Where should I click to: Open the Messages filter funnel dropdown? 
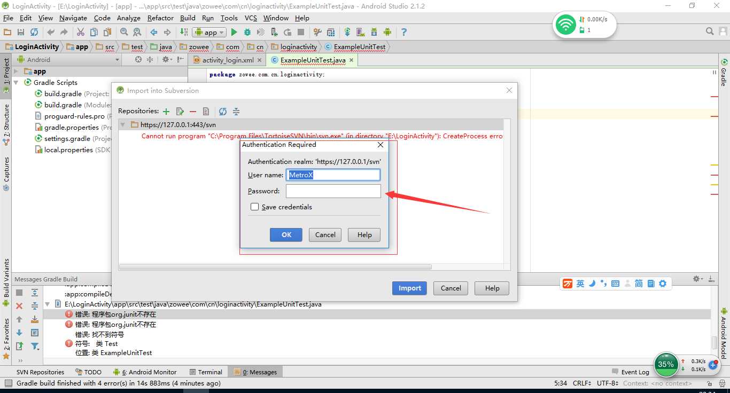pyautogui.click(x=35, y=346)
